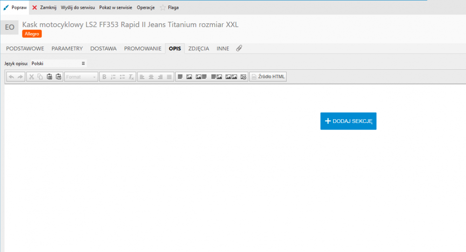Click the Cut scissors icon
The height and width of the screenshot is (252, 466).
pyautogui.click(x=32, y=77)
